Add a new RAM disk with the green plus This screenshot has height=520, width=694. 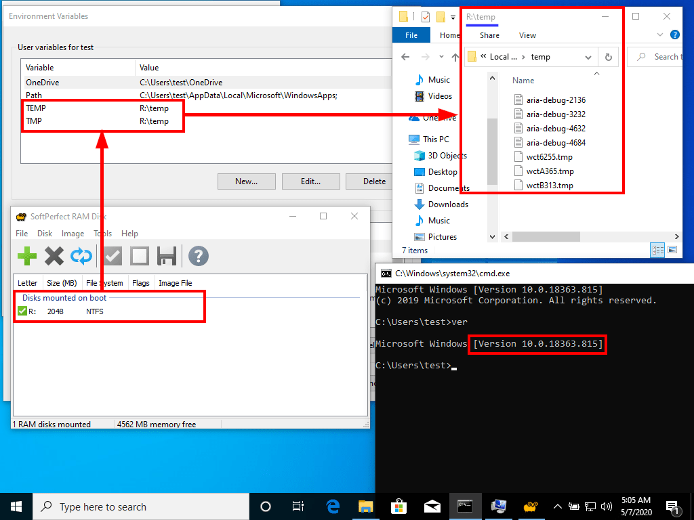27,256
